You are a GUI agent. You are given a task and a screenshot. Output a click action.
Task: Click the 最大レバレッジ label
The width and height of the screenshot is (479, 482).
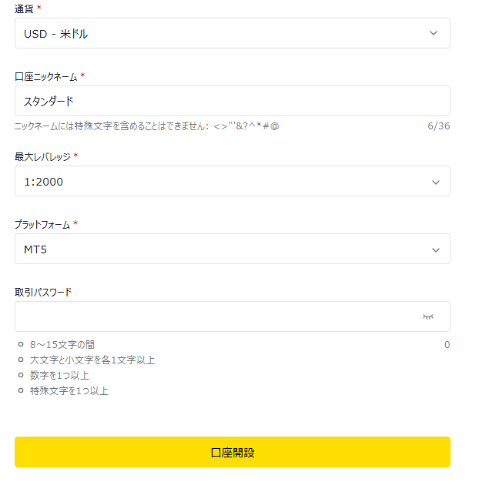click(x=42, y=156)
